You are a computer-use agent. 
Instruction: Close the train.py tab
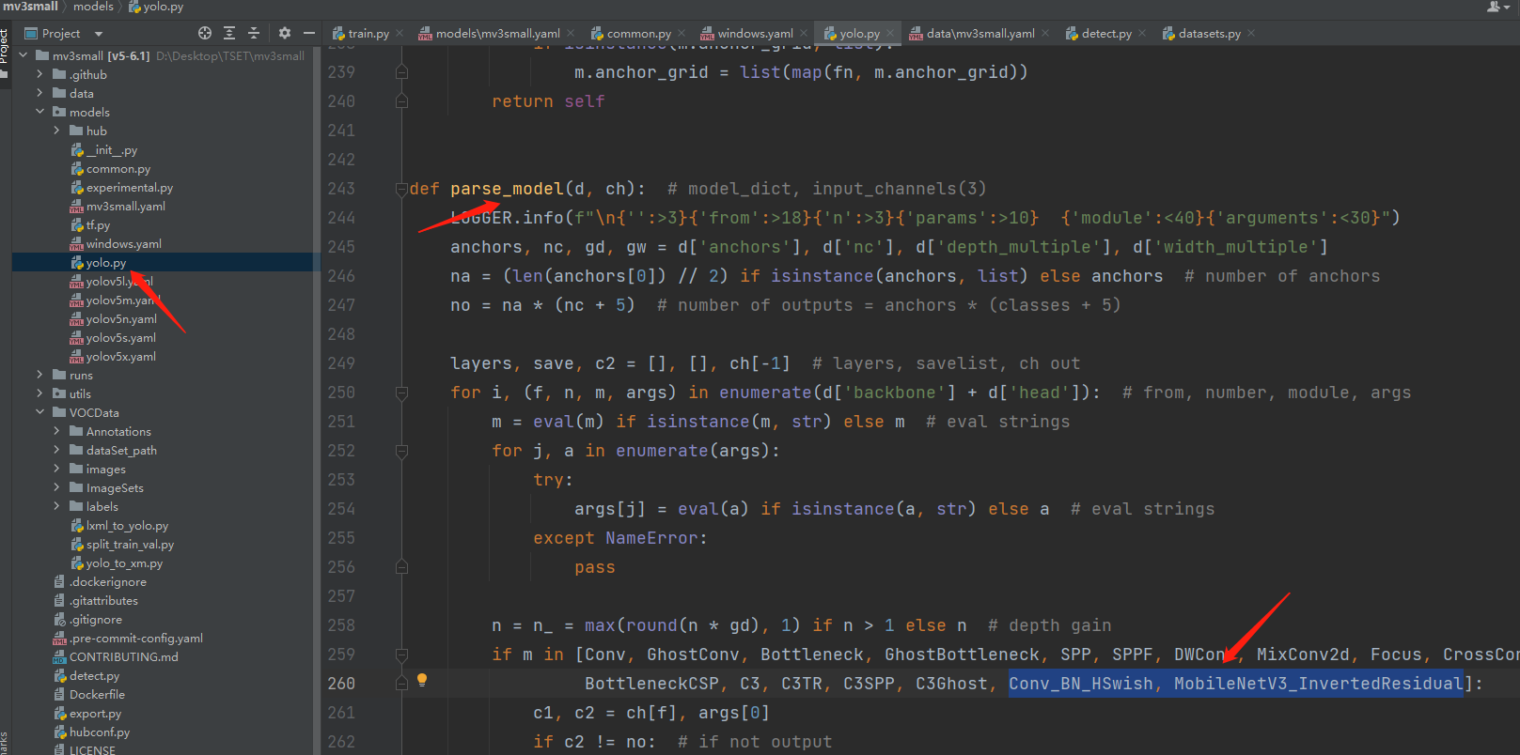(400, 33)
